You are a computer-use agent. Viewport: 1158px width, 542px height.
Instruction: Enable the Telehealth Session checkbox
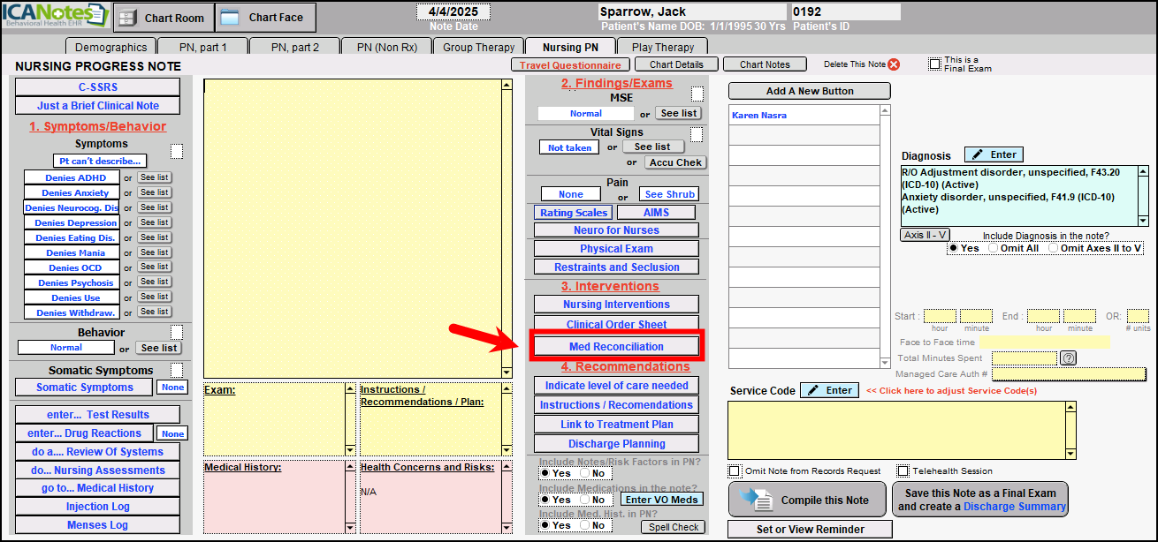point(903,471)
